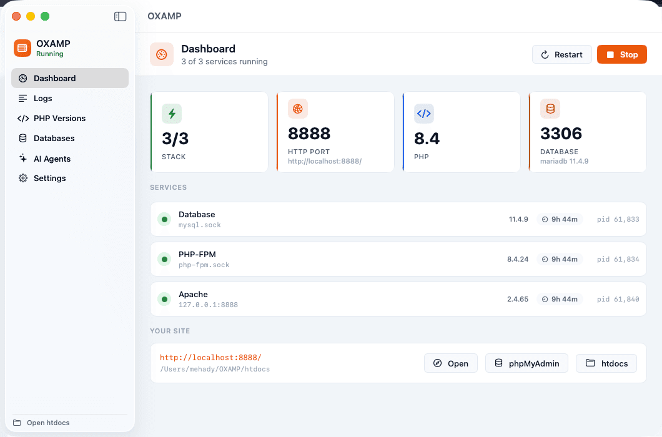Viewport: 662px width, 437px height.
Task: Stop the running stack
Action: (x=622, y=54)
